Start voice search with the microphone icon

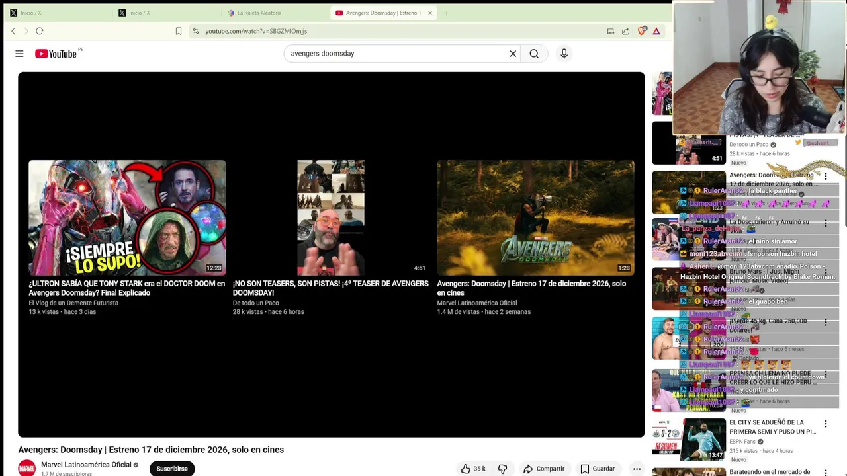click(x=564, y=54)
